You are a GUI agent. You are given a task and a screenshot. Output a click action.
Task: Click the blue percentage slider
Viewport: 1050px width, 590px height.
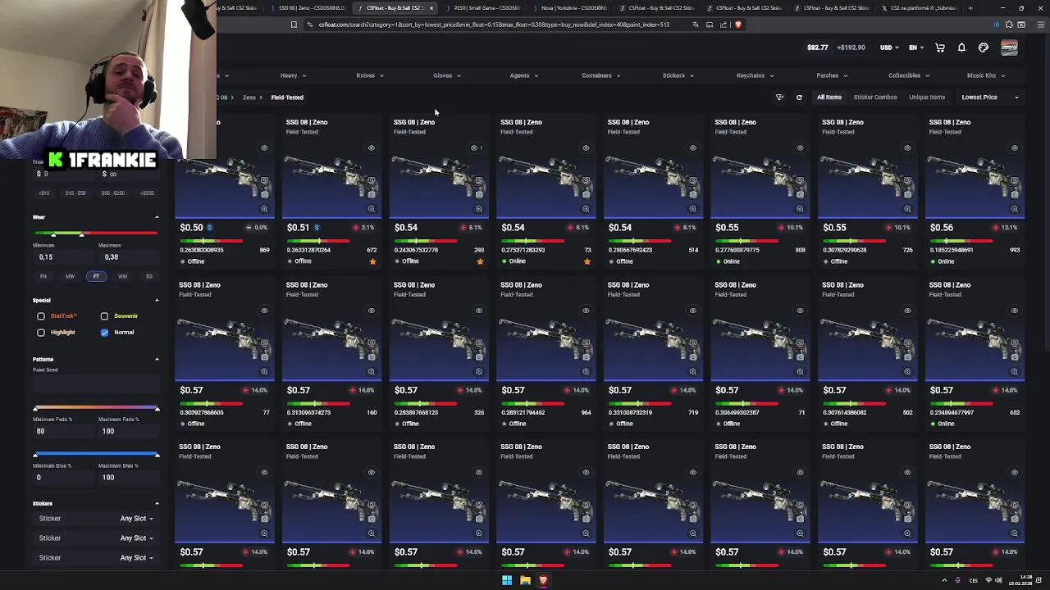click(95, 454)
